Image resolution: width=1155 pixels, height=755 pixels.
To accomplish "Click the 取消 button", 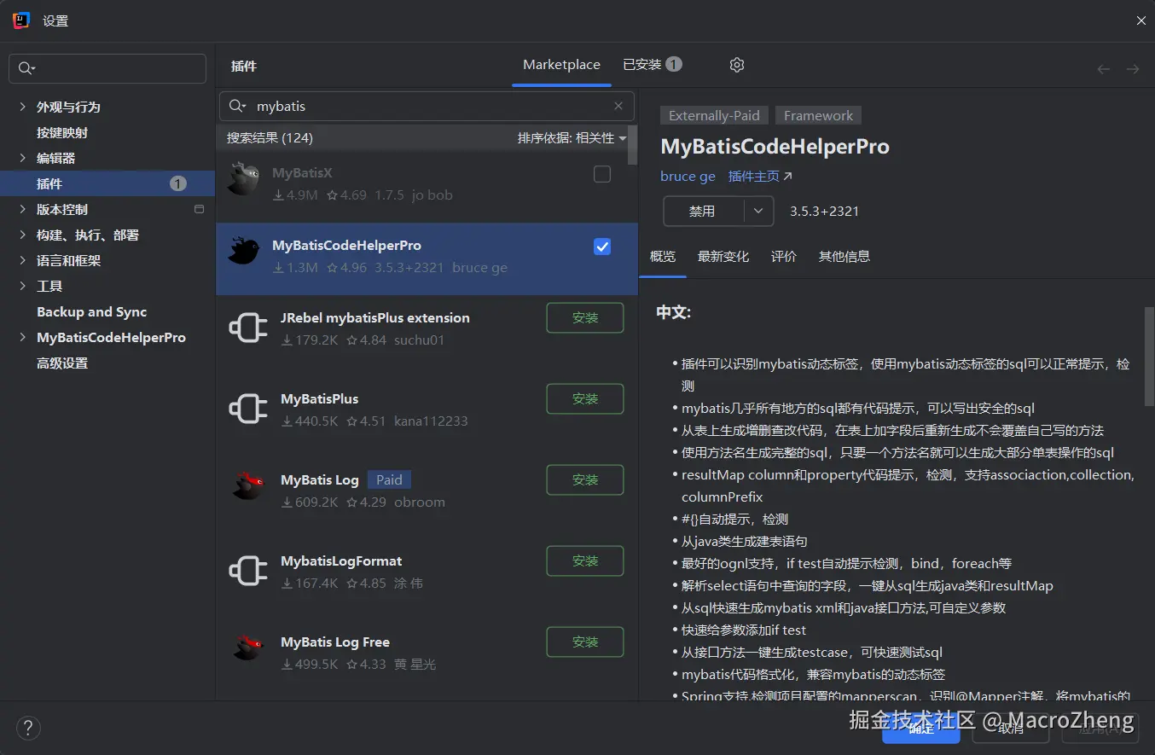I will click(x=1011, y=728).
